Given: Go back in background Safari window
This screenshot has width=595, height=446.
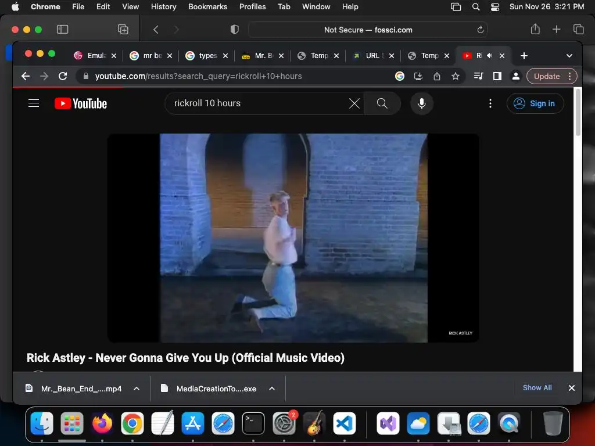Looking at the screenshot, I should coord(156,29).
